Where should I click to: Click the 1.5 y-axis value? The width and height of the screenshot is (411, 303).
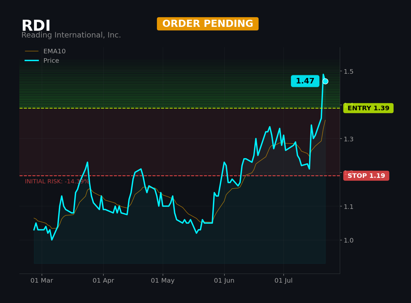click(349, 71)
